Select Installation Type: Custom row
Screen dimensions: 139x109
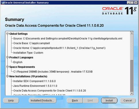28,53
